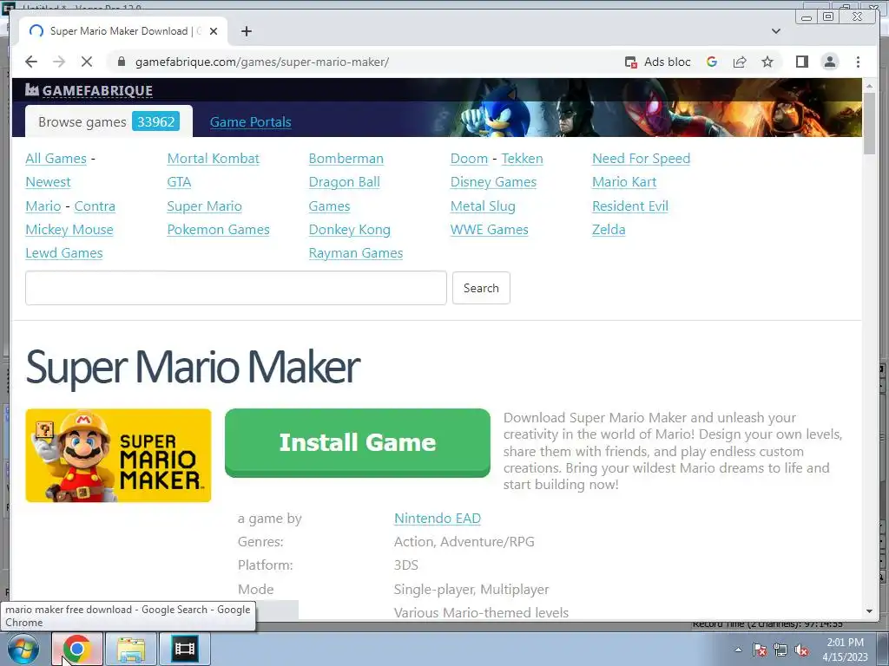The width and height of the screenshot is (889, 666).
Task: Show hidden system tray icons
Action: (x=738, y=650)
